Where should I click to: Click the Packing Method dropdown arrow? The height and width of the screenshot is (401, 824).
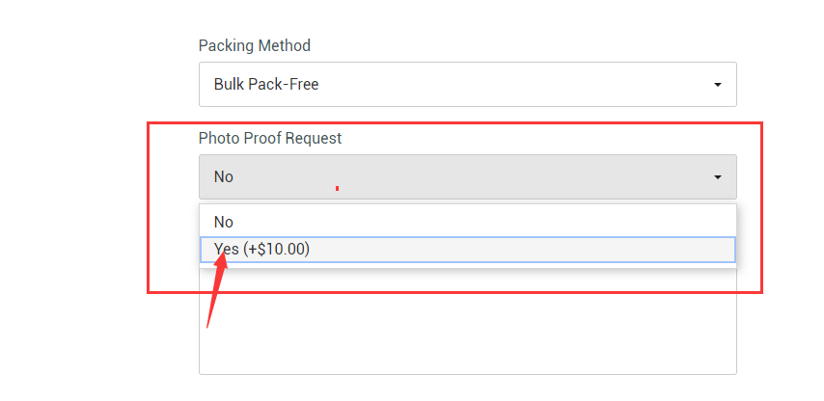717,85
